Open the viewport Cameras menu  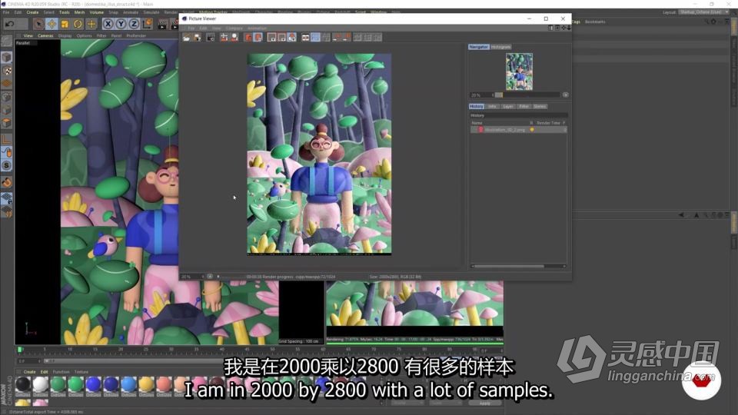coord(45,36)
